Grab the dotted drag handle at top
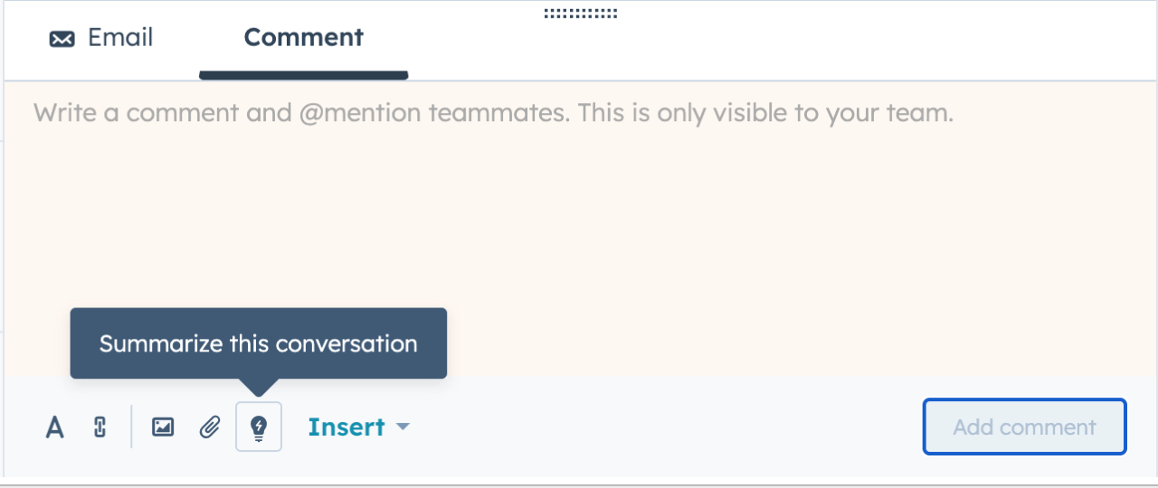The image size is (1158, 488). point(581,14)
